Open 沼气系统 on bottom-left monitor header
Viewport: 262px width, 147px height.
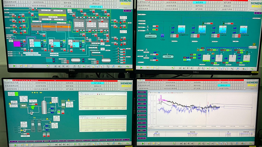(69, 89)
